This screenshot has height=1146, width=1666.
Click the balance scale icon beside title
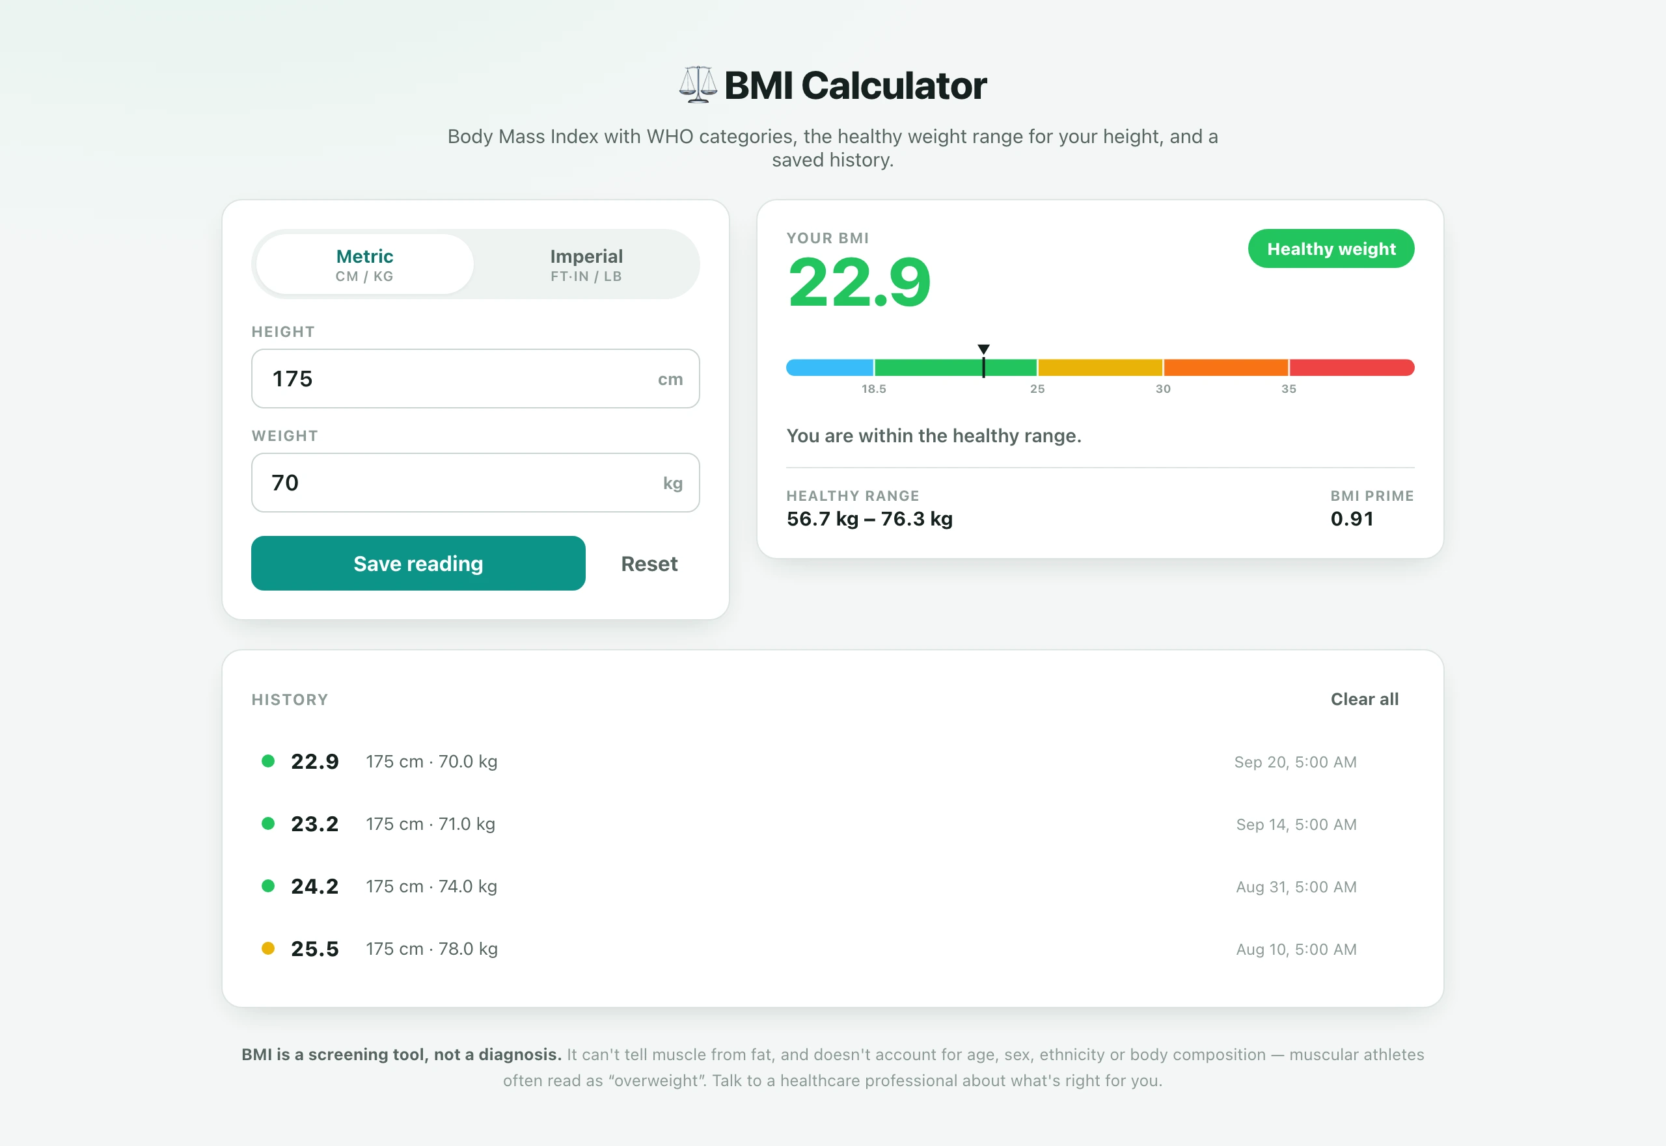698,85
